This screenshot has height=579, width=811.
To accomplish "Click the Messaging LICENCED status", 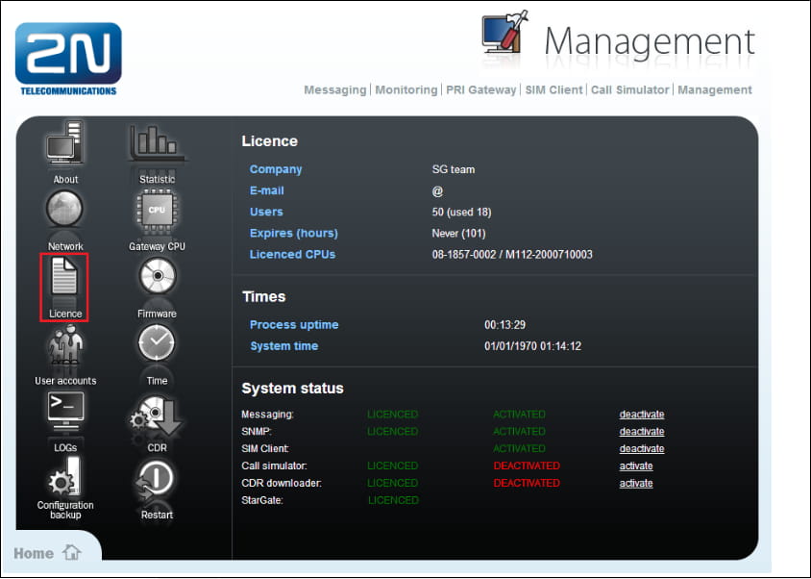I will [392, 415].
